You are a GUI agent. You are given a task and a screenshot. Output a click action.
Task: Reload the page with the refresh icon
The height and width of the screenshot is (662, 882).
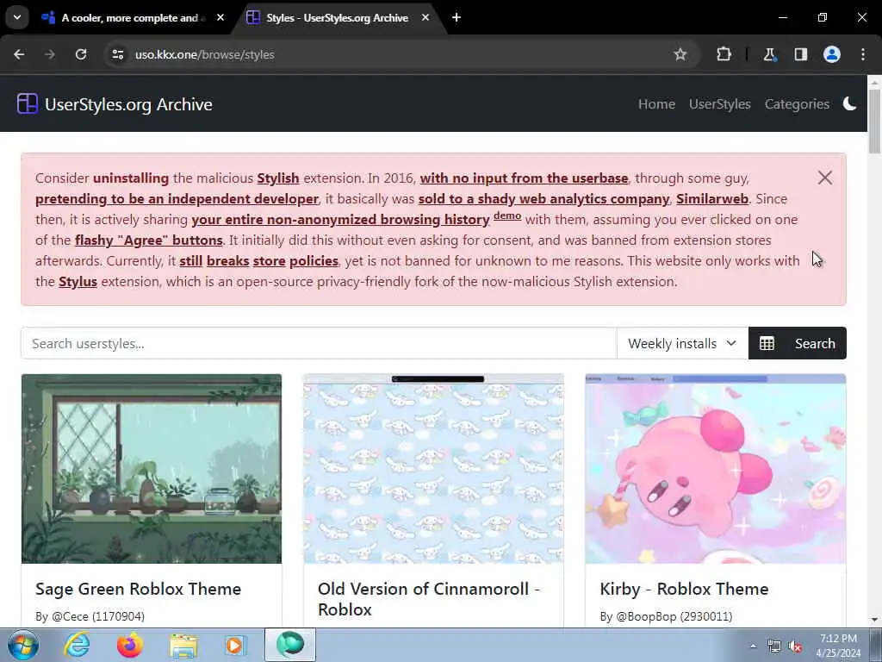click(81, 54)
